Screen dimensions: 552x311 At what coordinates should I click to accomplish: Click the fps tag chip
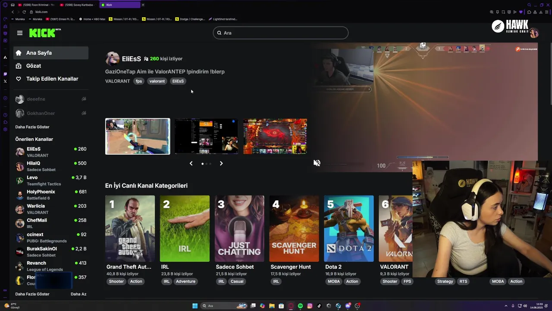pyautogui.click(x=139, y=81)
